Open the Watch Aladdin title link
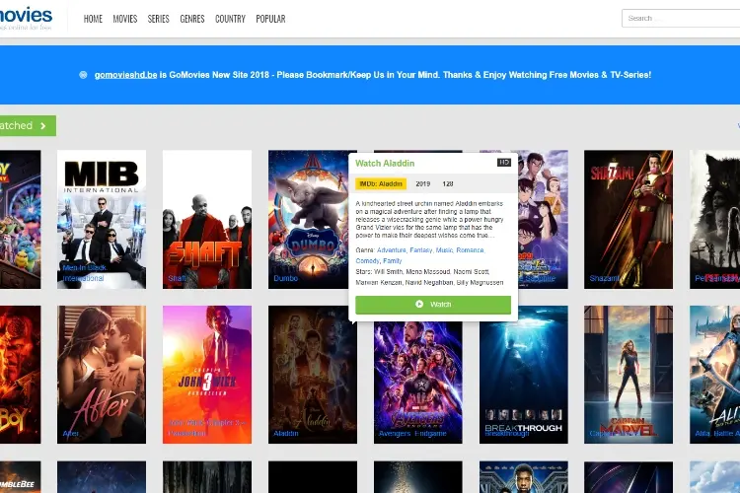The image size is (740, 493). point(385,164)
